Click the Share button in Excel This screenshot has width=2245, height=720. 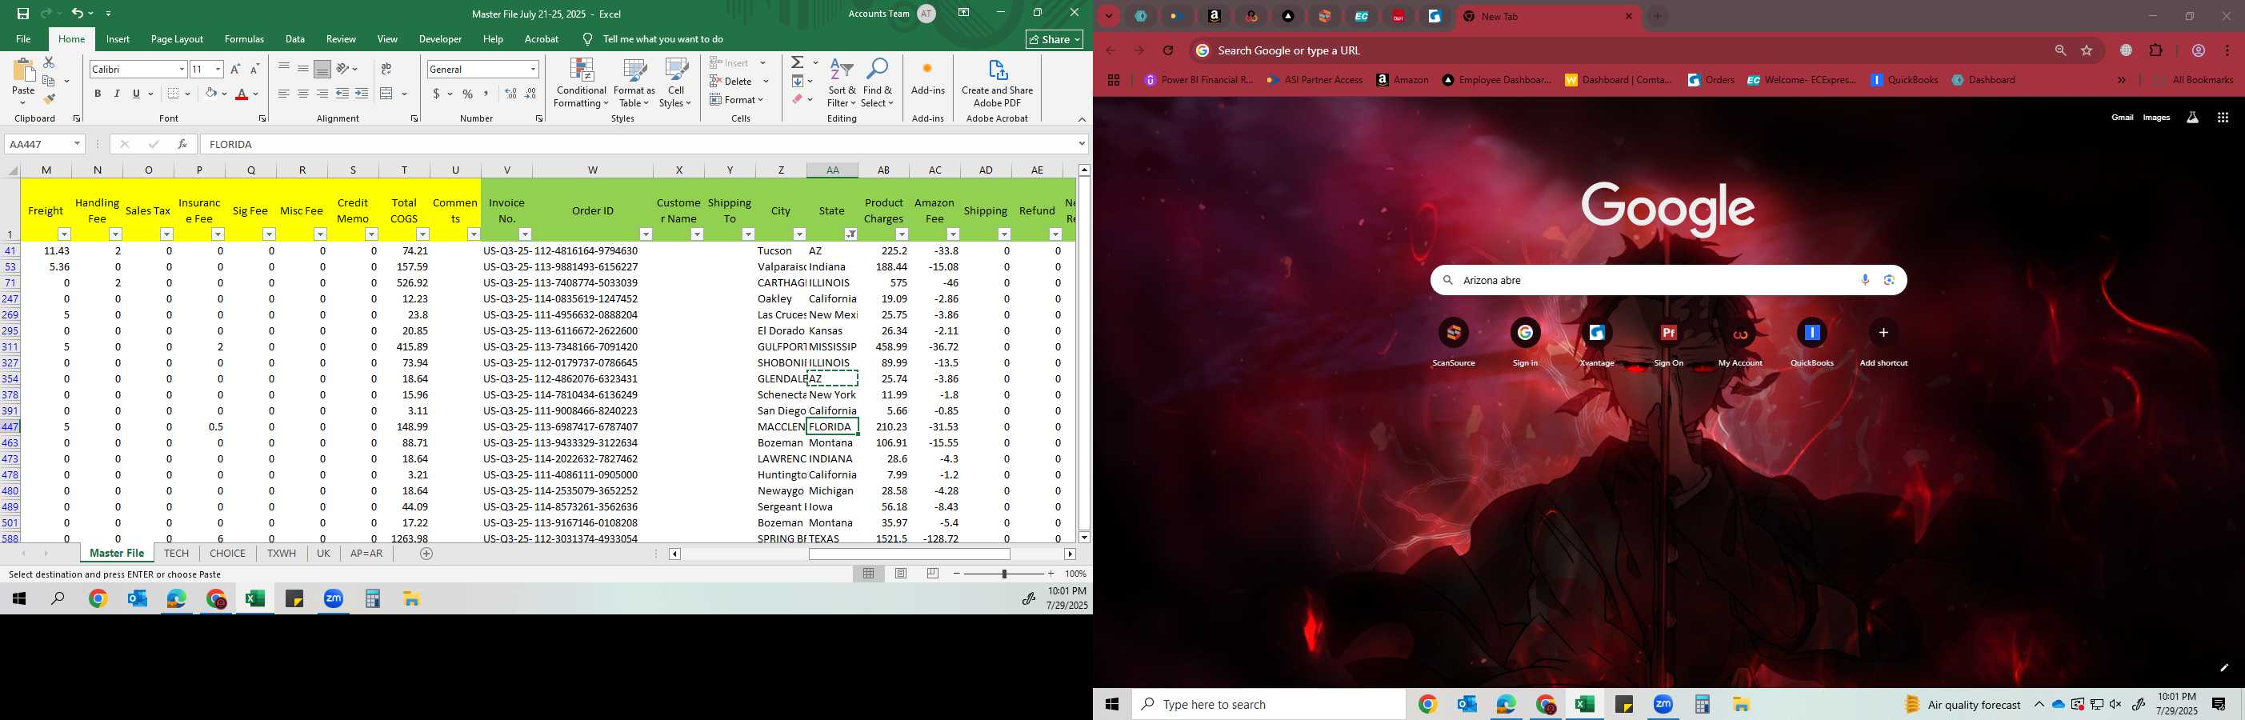(x=1054, y=39)
